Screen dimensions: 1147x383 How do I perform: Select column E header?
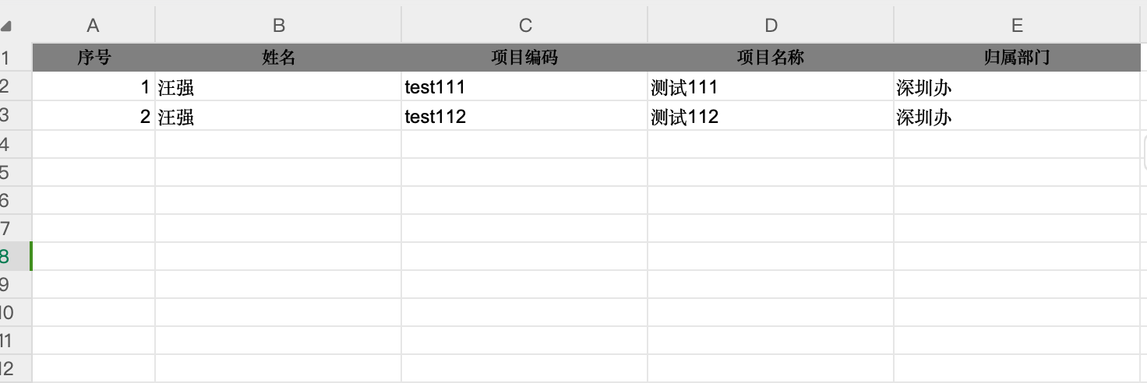pyautogui.click(x=1016, y=26)
